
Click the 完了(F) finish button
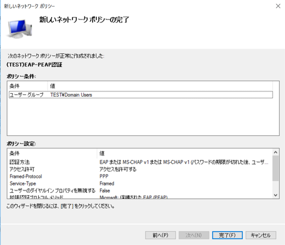pos(227,235)
